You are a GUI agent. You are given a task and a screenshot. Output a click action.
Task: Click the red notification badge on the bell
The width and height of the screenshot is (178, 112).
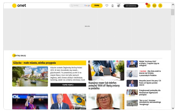[x=147, y=4]
